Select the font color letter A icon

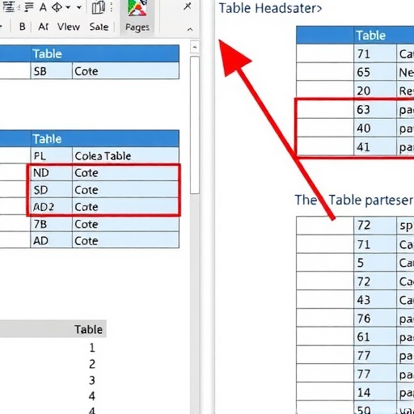[x=43, y=7]
